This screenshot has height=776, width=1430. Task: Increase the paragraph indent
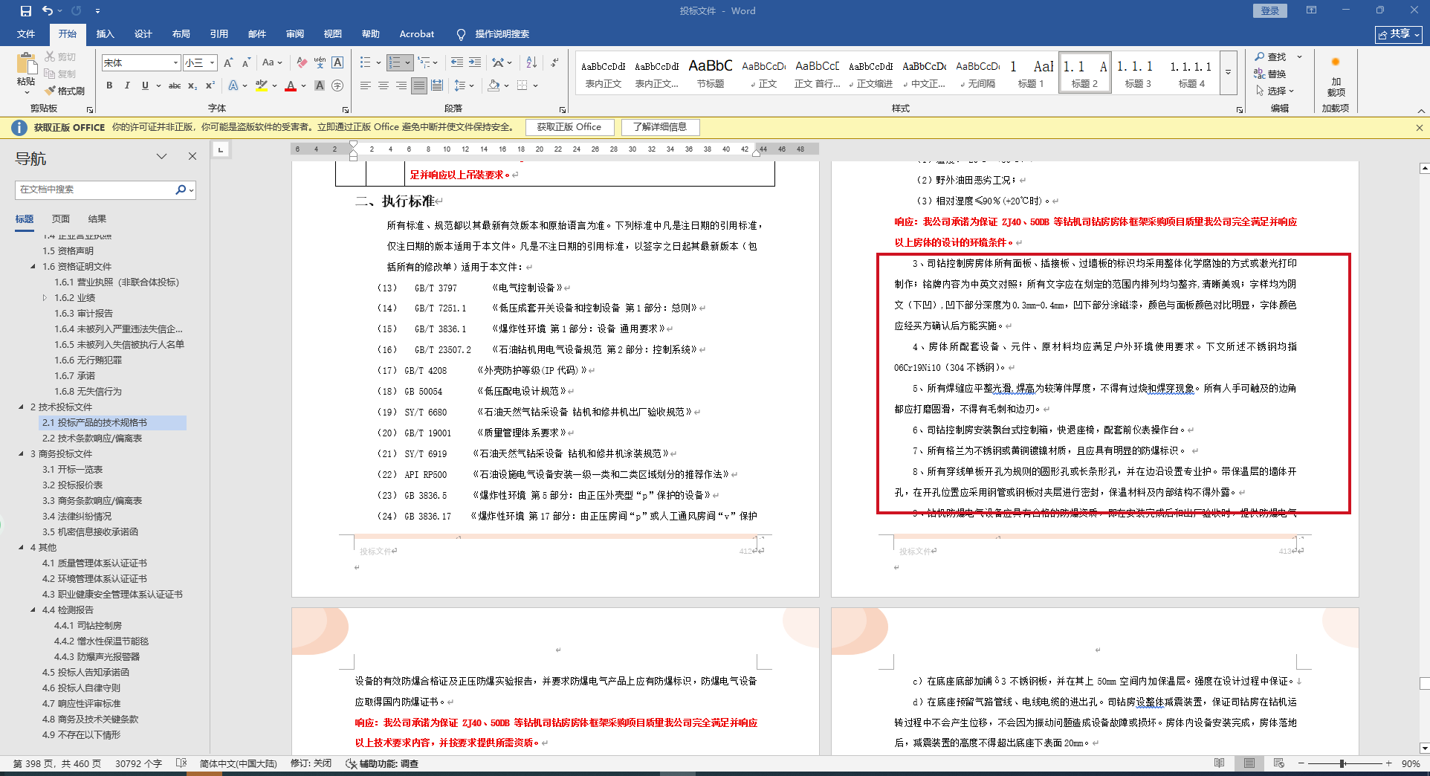pyautogui.click(x=475, y=62)
